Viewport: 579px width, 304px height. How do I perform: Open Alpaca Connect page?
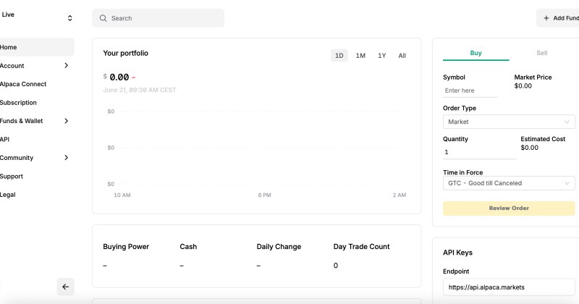click(x=23, y=84)
